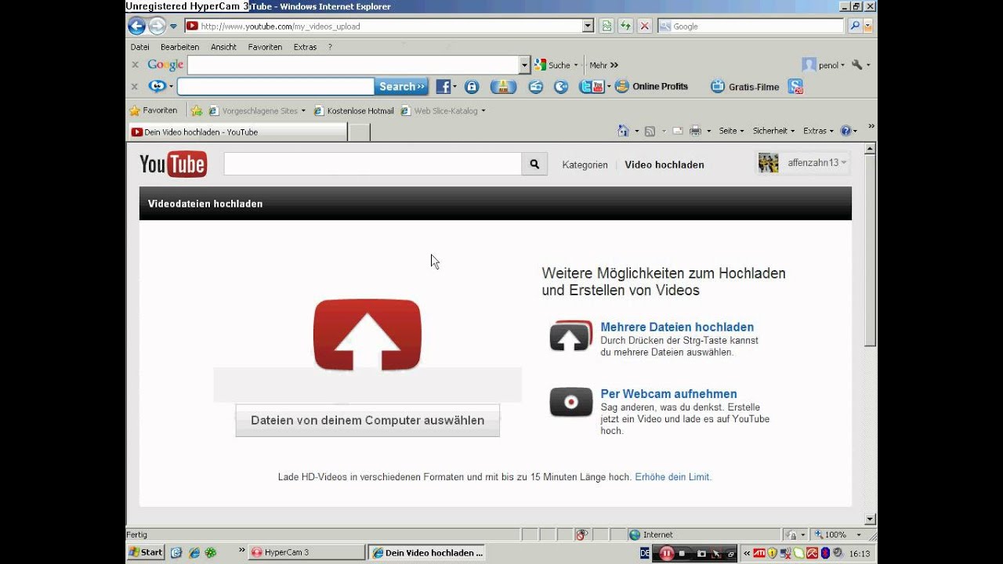Expand the address bar URL dropdown
1003x564 pixels.
point(588,26)
